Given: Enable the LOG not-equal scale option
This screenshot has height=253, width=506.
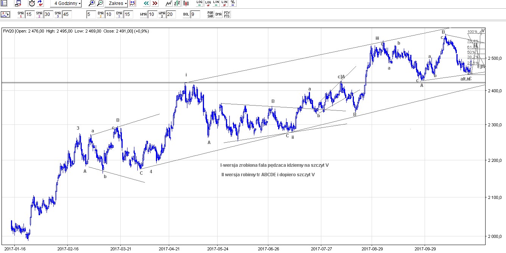Looking at the screenshot, I should click(x=208, y=3).
